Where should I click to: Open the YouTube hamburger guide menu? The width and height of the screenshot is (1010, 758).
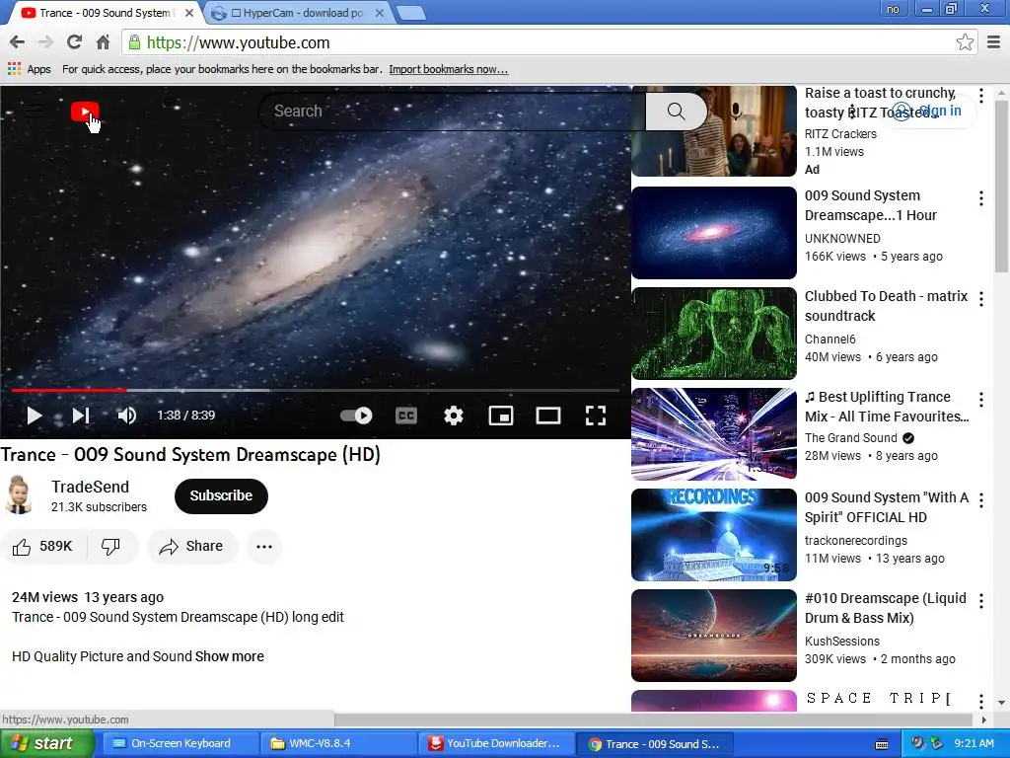coord(35,112)
